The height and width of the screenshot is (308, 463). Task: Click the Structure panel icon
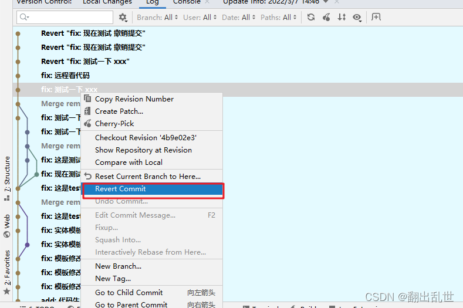coord(7,198)
